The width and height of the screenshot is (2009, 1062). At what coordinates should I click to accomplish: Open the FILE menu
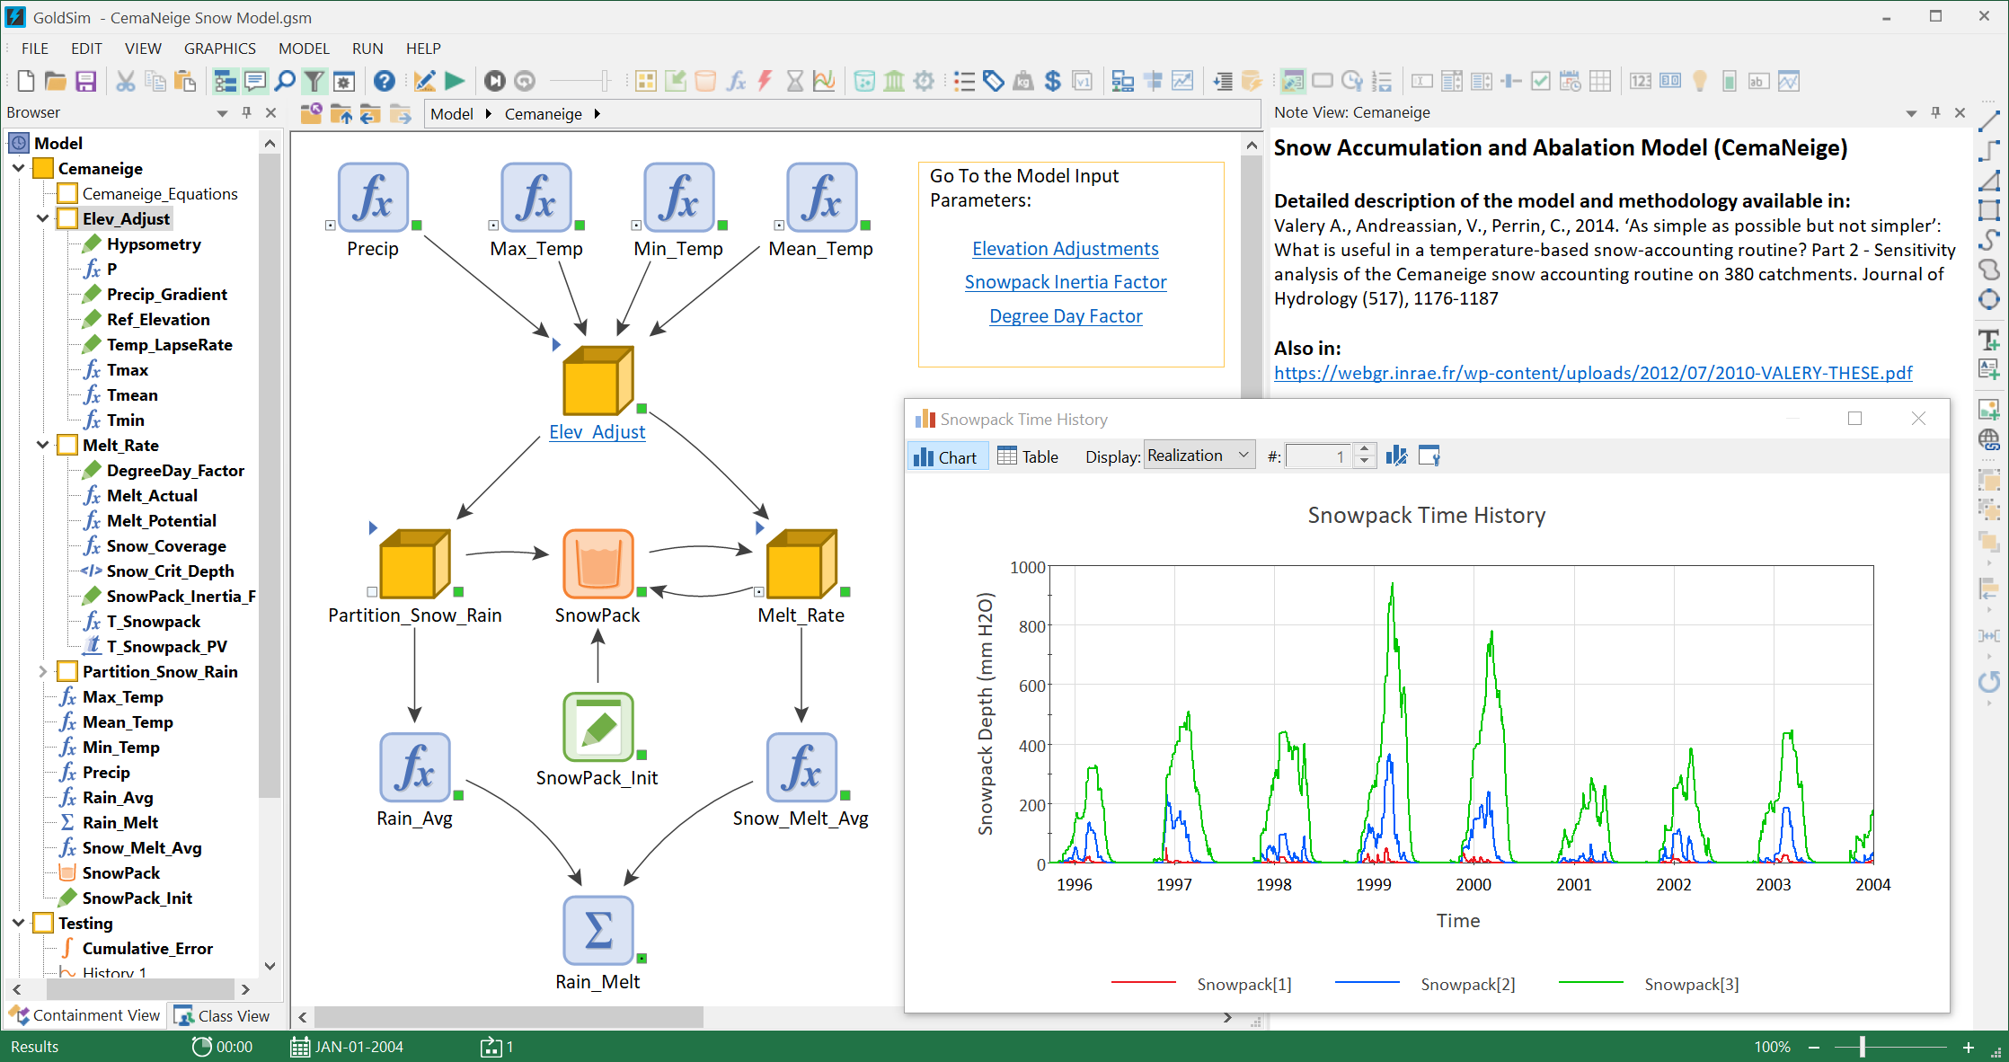(35, 49)
